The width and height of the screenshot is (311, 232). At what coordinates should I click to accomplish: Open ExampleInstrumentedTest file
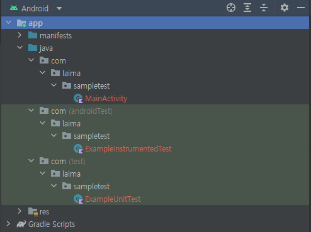click(x=128, y=149)
